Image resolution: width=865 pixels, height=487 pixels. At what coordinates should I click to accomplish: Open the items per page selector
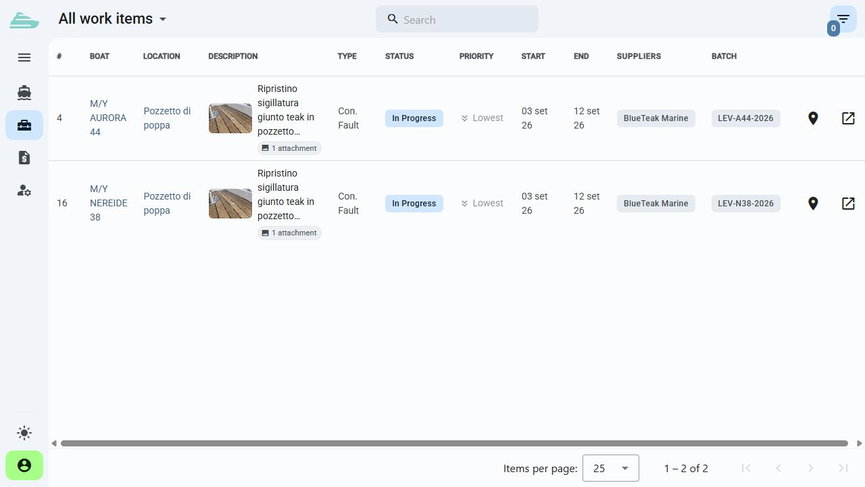pyautogui.click(x=610, y=468)
